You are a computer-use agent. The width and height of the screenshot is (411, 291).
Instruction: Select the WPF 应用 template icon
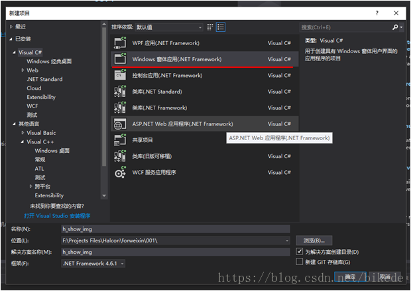120,43
